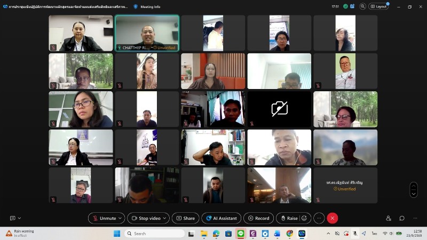
Task: Click the magnifier zoom icon in top bar
Action: click(362, 6)
